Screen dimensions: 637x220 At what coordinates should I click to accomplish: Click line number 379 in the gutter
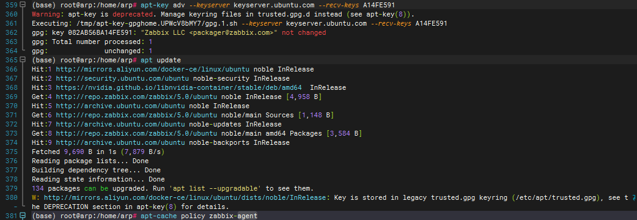(12, 188)
